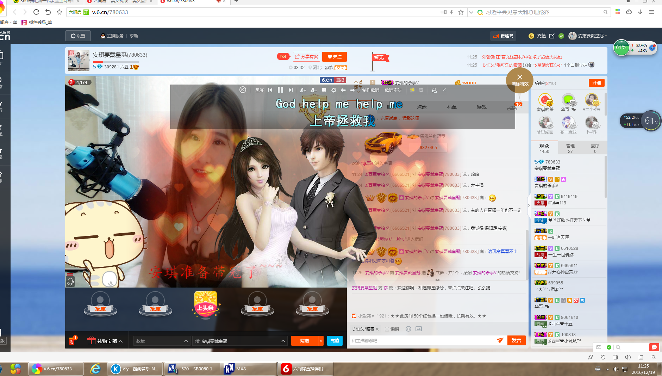Open the 数量 quantity dropdown
This screenshot has height=376, width=662.
(x=162, y=341)
